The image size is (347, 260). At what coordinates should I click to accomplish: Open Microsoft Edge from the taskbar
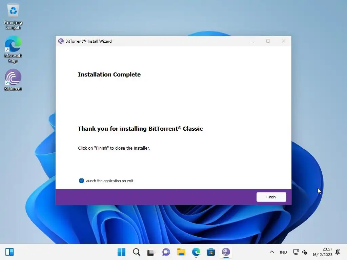tap(196, 252)
